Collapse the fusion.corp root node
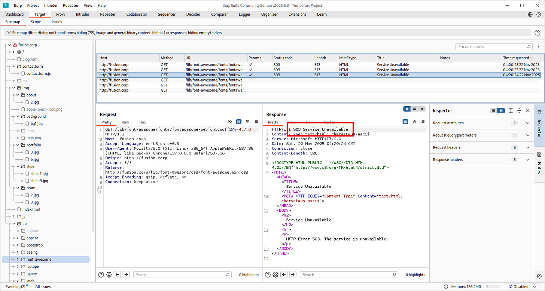Image resolution: width=545 pixels, height=291 pixels. coord(9,45)
